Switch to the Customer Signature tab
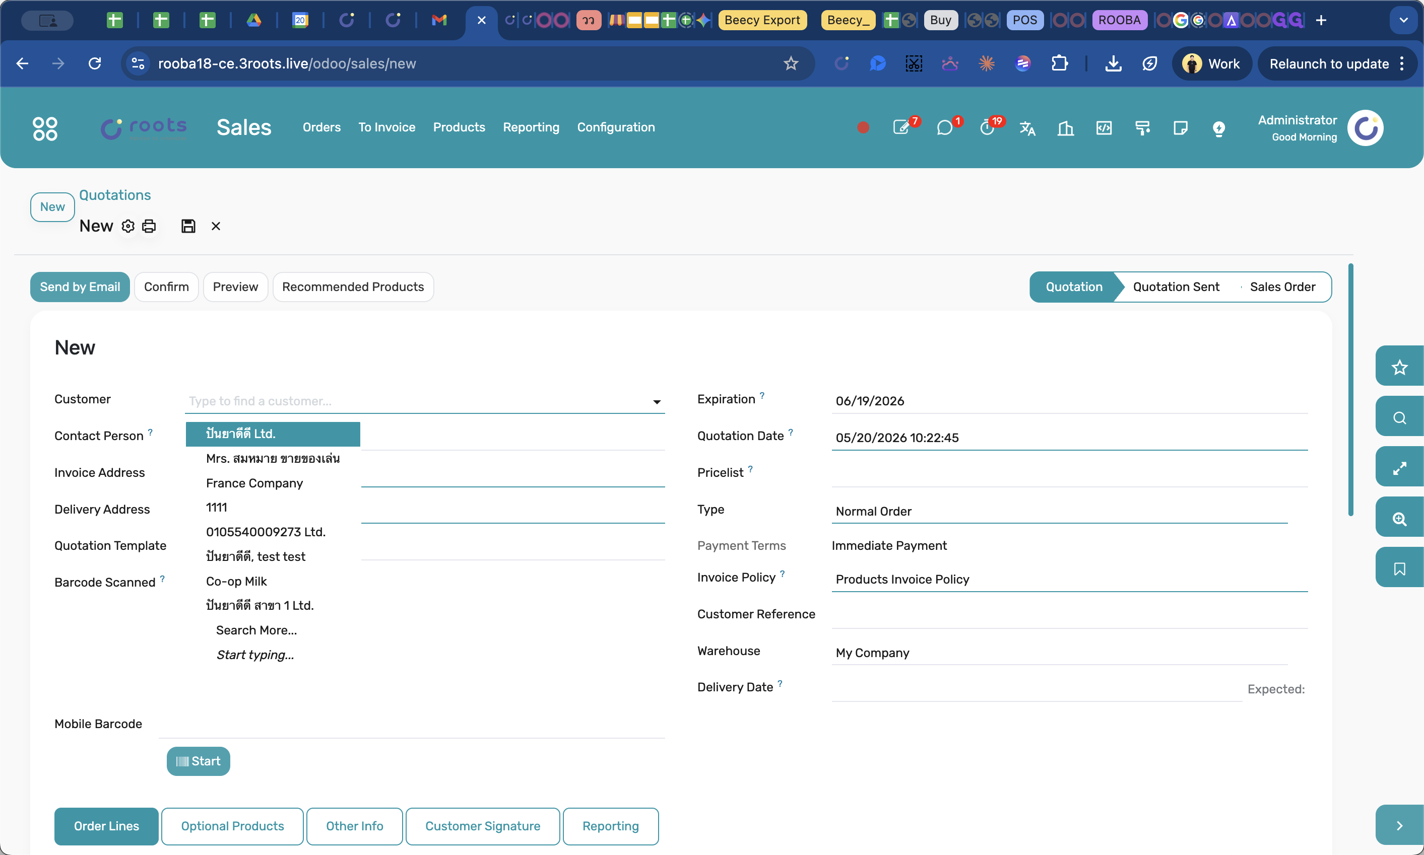Viewport: 1424px width, 855px height. coord(483,826)
